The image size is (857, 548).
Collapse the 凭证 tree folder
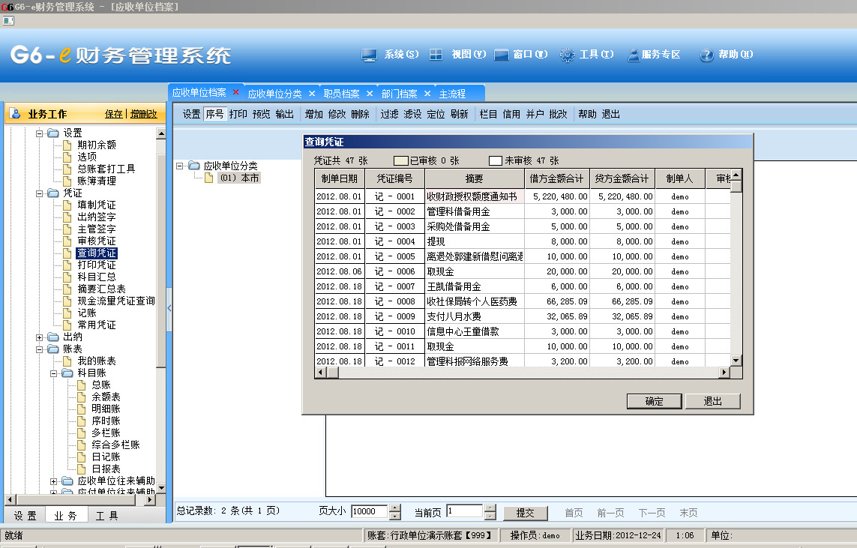point(40,193)
